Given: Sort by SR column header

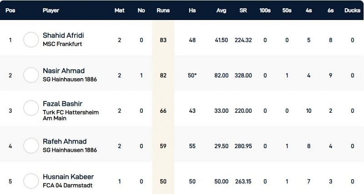Looking at the screenshot, I should [x=243, y=10].
